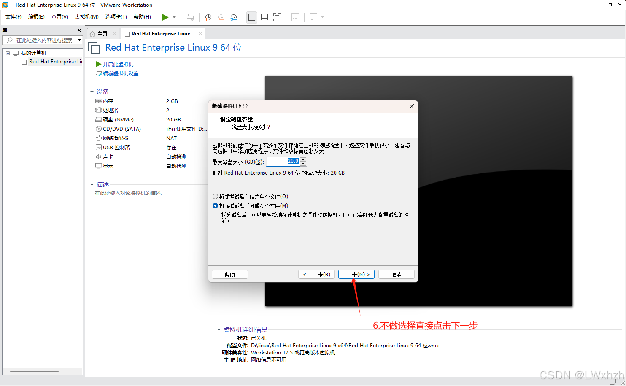Click the 取消 cancel button

[397, 275]
